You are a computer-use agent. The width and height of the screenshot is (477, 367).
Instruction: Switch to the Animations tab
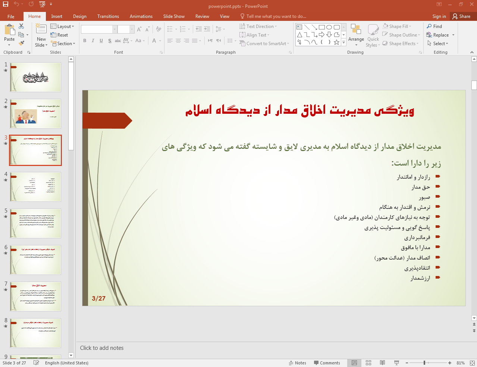[x=141, y=16]
